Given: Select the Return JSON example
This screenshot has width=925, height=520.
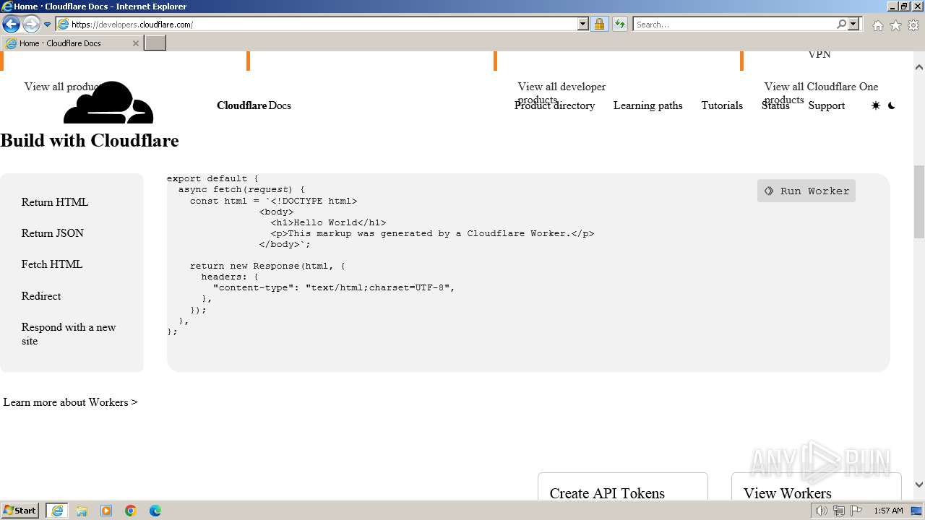Looking at the screenshot, I should click(53, 233).
